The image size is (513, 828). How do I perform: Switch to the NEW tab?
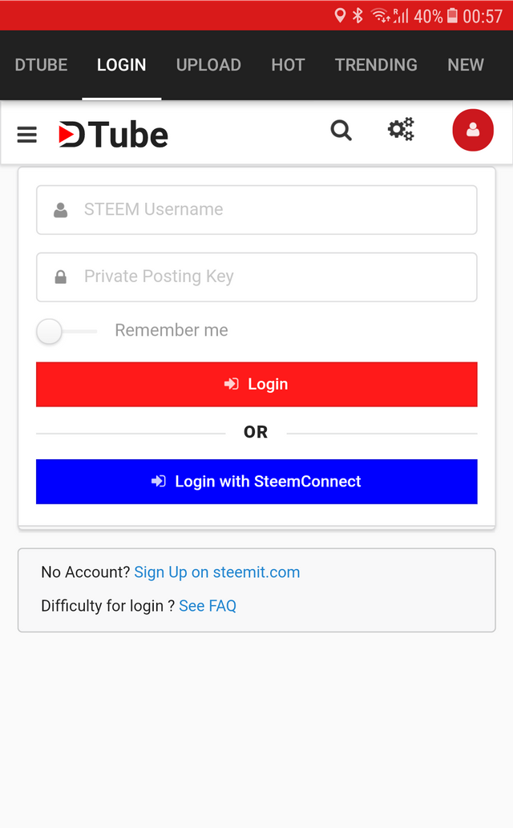pyautogui.click(x=466, y=65)
